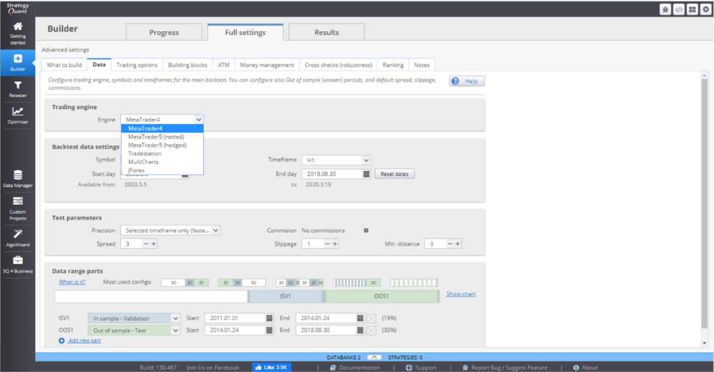Open the ISV1 End date calendar
Viewport: 714px width, 372px height.
pyautogui.click(x=360, y=318)
